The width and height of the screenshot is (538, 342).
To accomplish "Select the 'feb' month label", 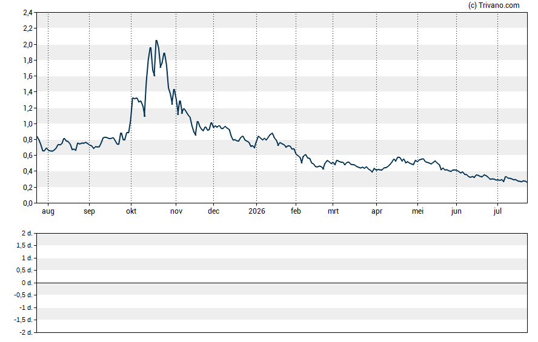I will [x=296, y=211].
